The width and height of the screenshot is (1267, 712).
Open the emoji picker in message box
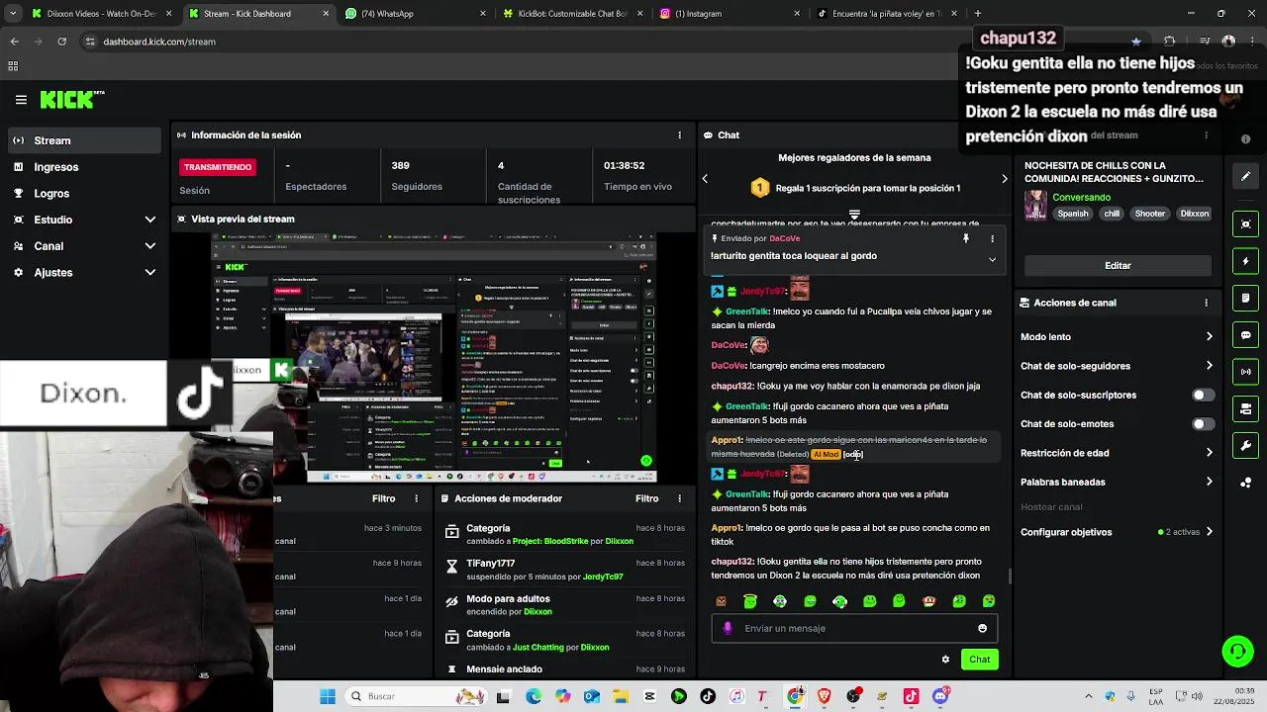982,628
